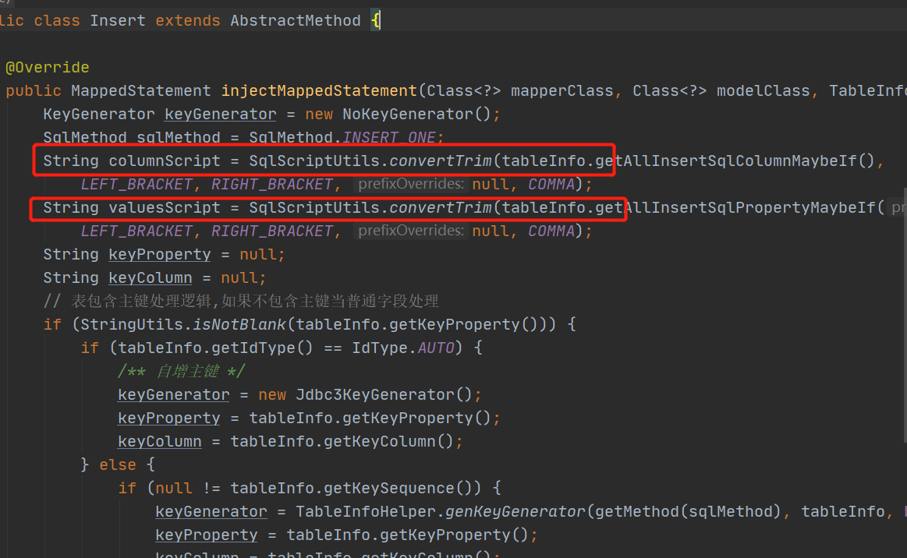Image resolution: width=907 pixels, height=558 pixels.
Task: Click the highlighted opening brace after AbstractMethod
Action: (x=375, y=20)
